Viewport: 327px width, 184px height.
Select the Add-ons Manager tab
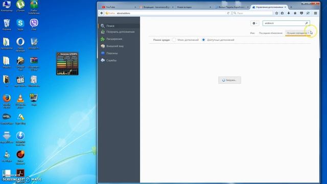pyautogui.click(x=269, y=7)
